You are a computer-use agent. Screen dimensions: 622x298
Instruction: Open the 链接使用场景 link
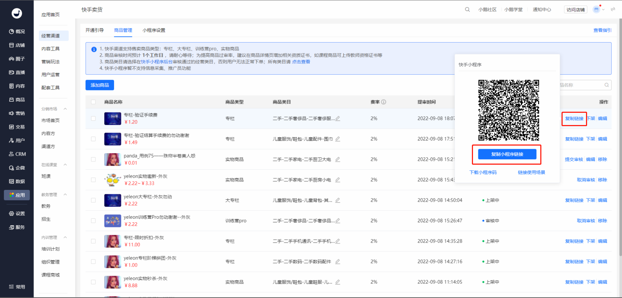coord(531,173)
